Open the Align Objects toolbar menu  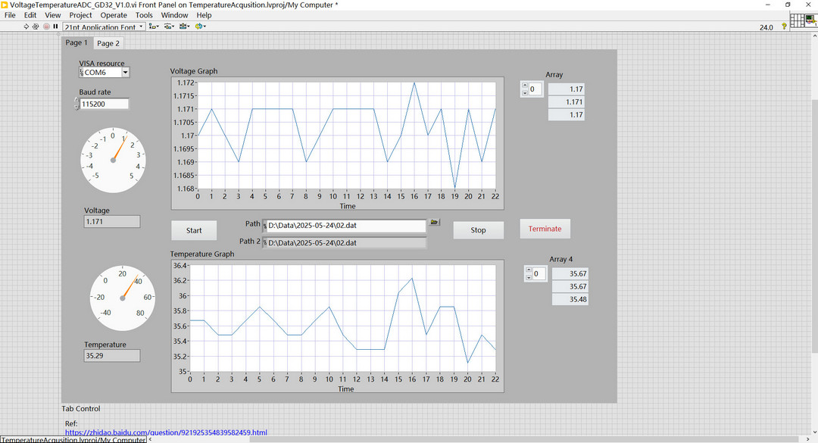(154, 27)
